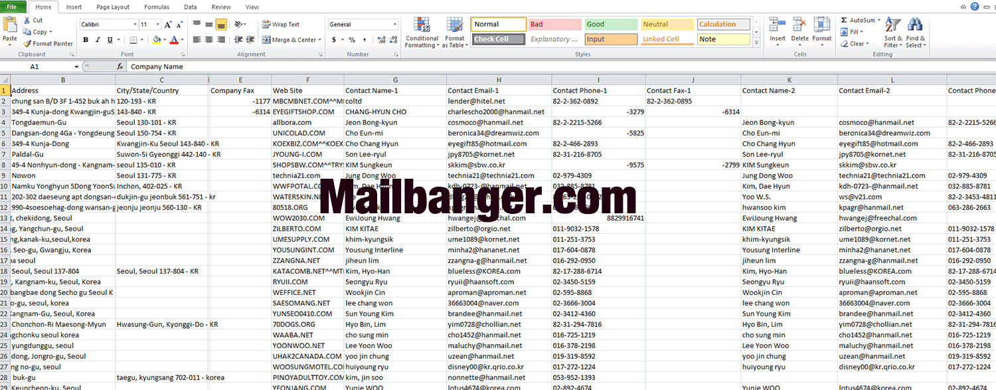The height and width of the screenshot is (390, 996).
Task: Open Find & Select binoculars menu
Action: [914, 33]
